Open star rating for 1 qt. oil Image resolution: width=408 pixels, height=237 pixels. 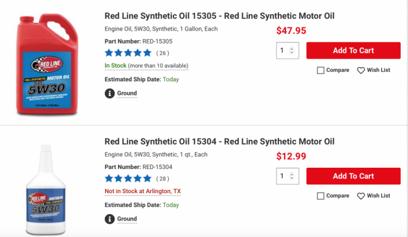[128, 179]
